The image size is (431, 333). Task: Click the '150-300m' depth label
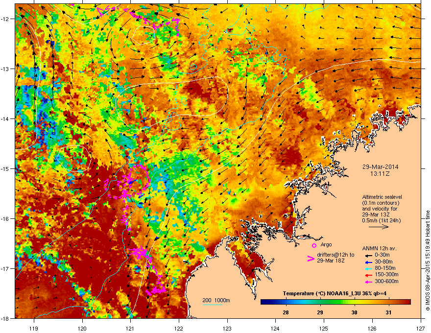[386, 274]
